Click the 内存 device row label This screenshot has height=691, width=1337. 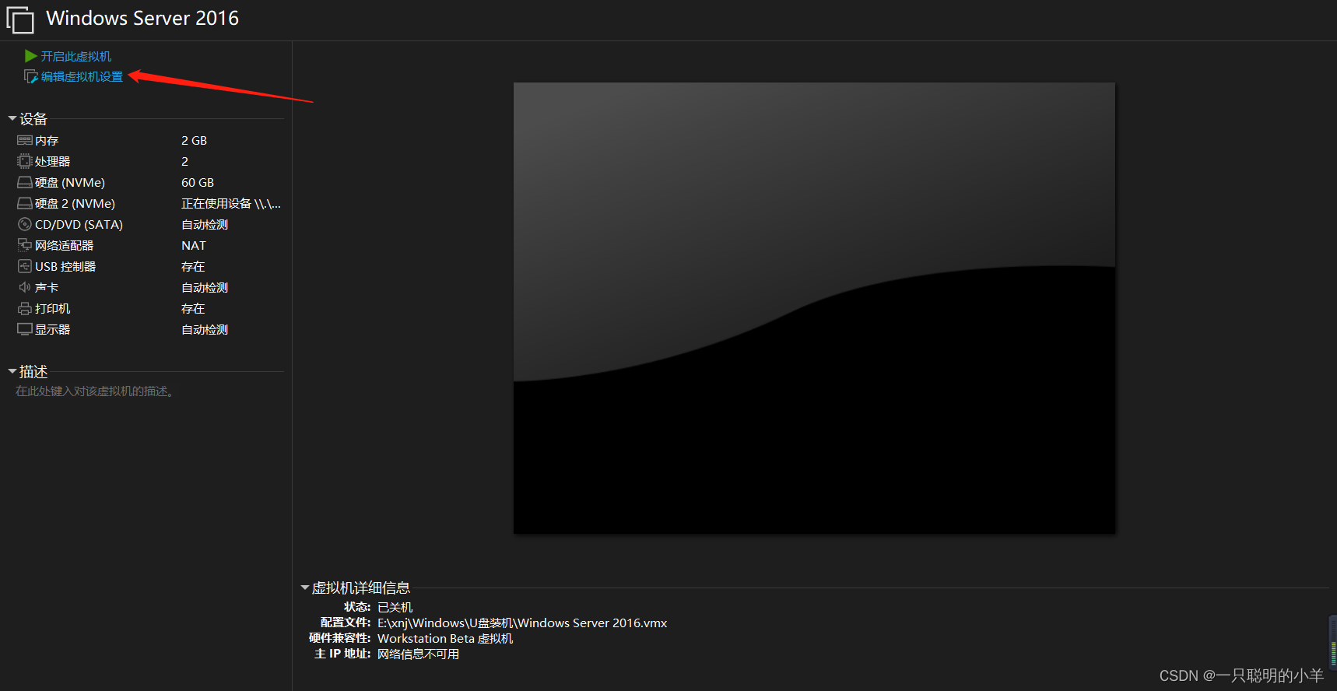tap(47, 141)
